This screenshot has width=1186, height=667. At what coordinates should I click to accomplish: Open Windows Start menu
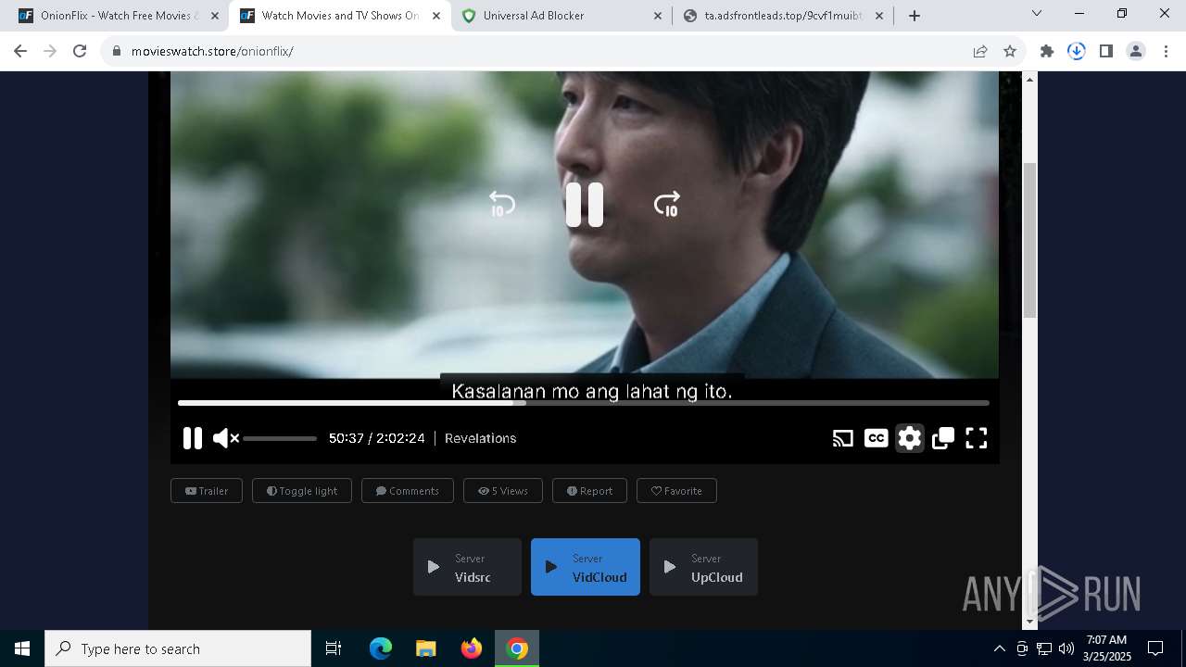22,648
